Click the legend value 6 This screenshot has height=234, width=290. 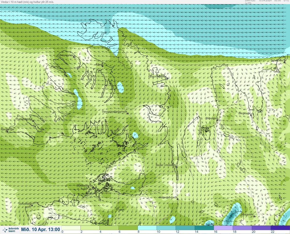click(x=119, y=232)
